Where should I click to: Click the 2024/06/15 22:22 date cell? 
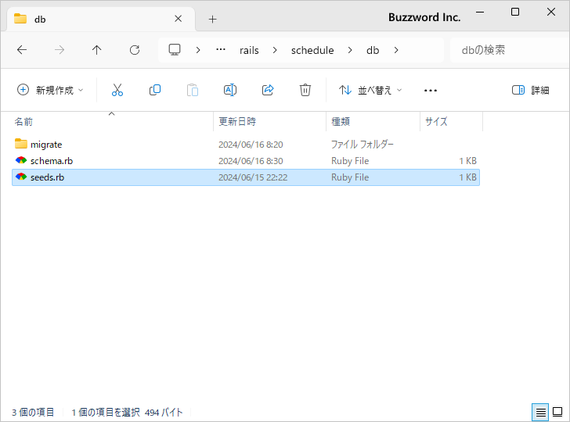point(253,177)
